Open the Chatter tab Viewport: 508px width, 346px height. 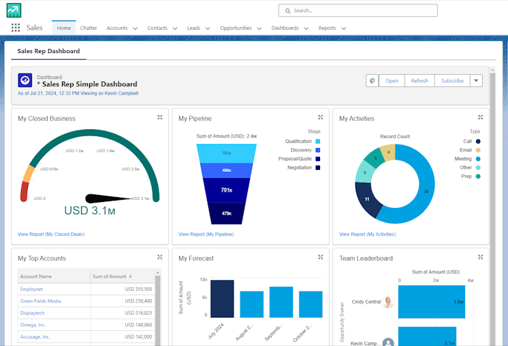tap(89, 28)
